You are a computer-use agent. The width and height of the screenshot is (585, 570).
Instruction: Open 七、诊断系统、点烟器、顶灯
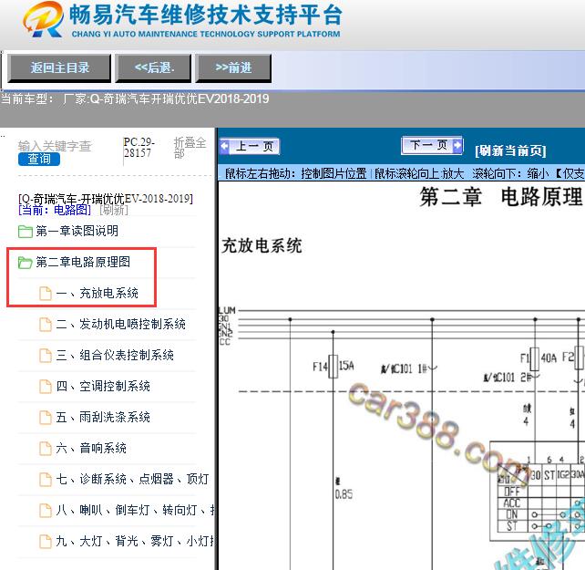coord(132,479)
